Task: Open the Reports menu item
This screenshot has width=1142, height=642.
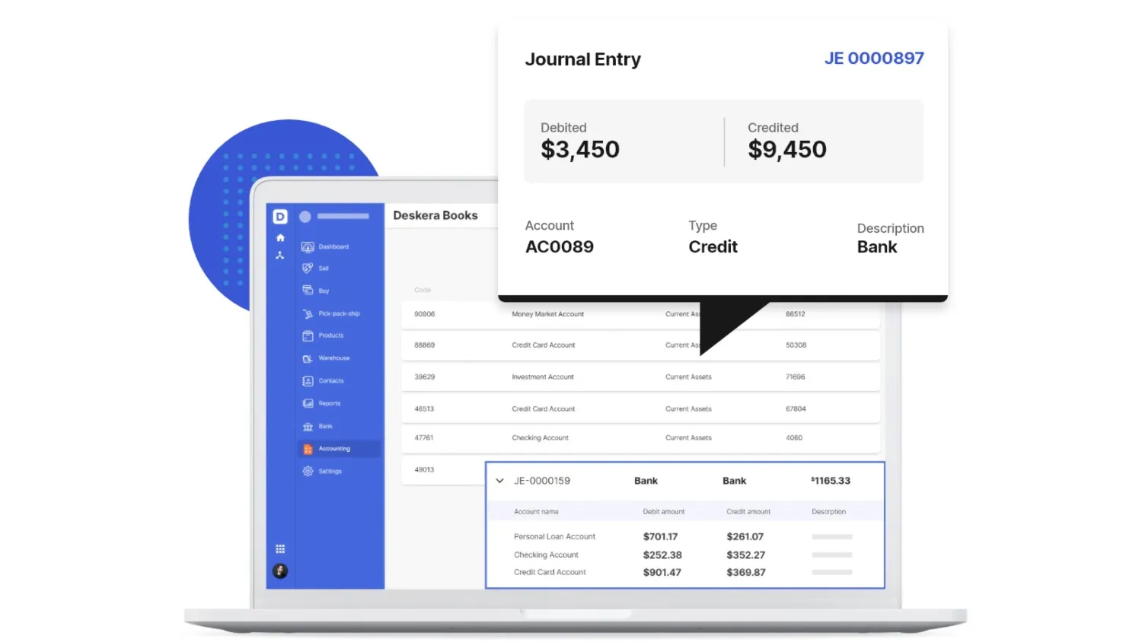Action: coord(329,404)
